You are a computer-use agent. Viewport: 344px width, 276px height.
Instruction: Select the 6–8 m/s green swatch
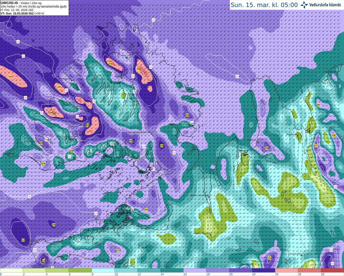[81, 270]
